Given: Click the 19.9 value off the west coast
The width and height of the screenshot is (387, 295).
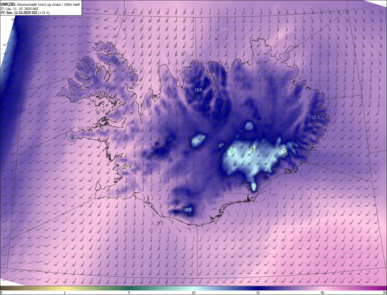Looking at the screenshot, I should (x=72, y=137).
